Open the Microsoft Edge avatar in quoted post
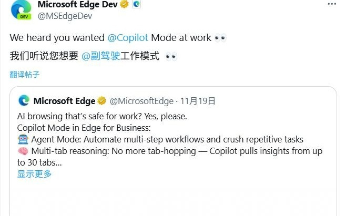The width and height of the screenshot is (346, 216). click(x=24, y=100)
